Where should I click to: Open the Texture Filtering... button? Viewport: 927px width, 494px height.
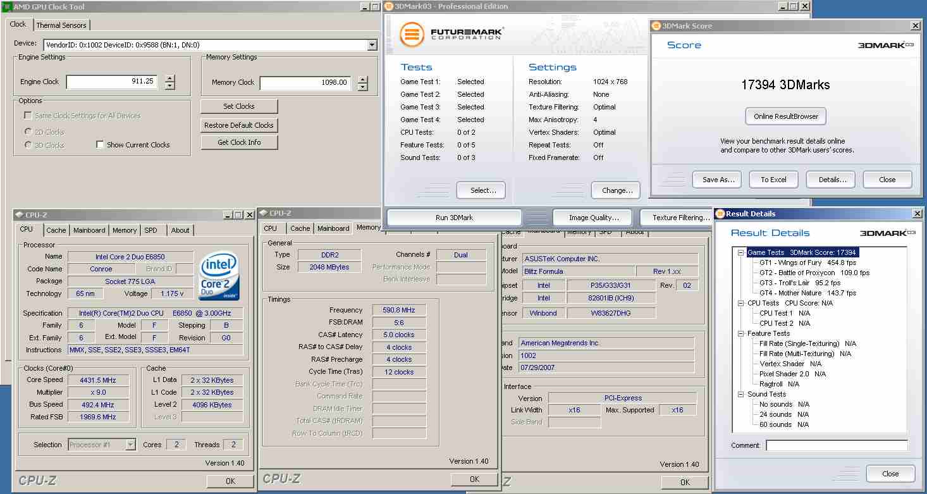(x=677, y=218)
